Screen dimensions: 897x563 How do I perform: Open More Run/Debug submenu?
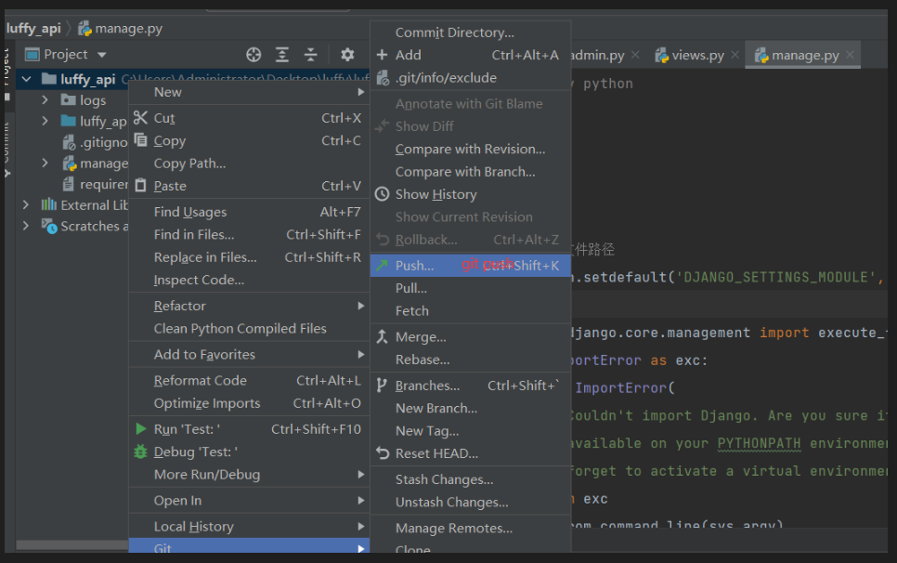pyautogui.click(x=250, y=475)
